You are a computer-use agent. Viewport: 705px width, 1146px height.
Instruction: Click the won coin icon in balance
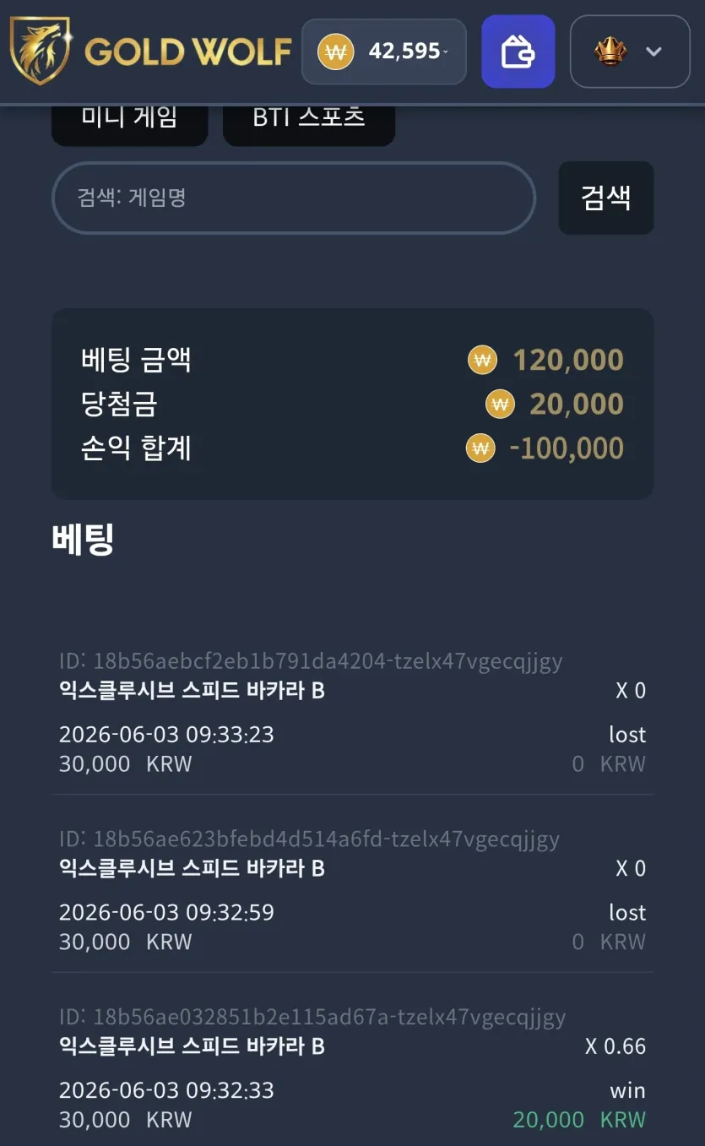335,52
